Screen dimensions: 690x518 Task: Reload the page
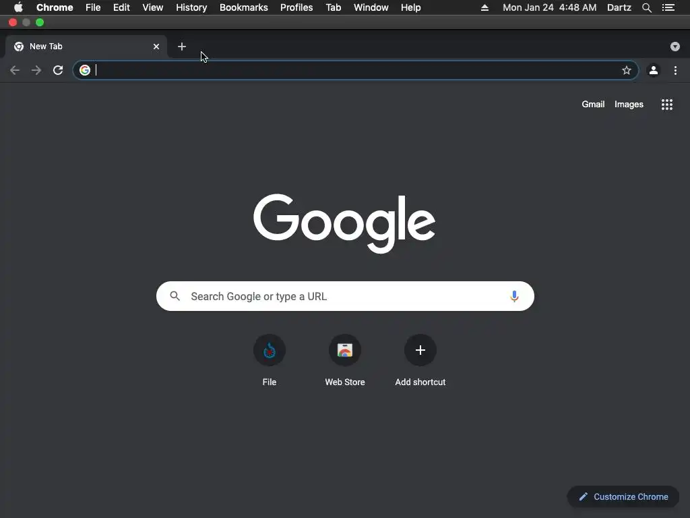point(58,70)
